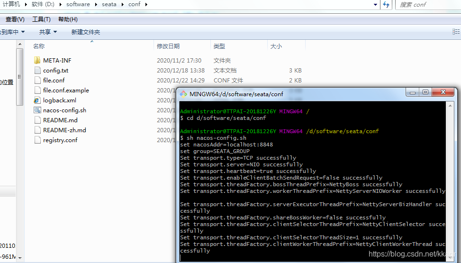Image resolution: width=461 pixels, height=263 pixels.
Task: Select the logback.xml file name
Action: (x=59, y=100)
